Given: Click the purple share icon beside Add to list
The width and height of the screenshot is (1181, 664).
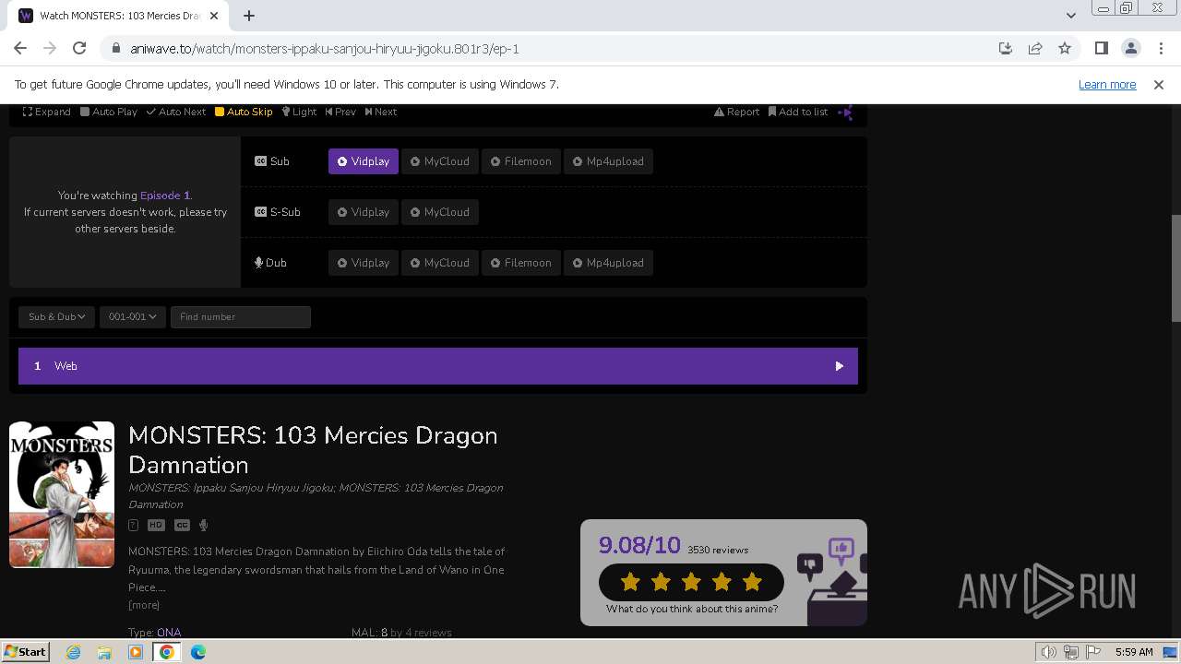Looking at the screenshot, I should pos(846,113).
